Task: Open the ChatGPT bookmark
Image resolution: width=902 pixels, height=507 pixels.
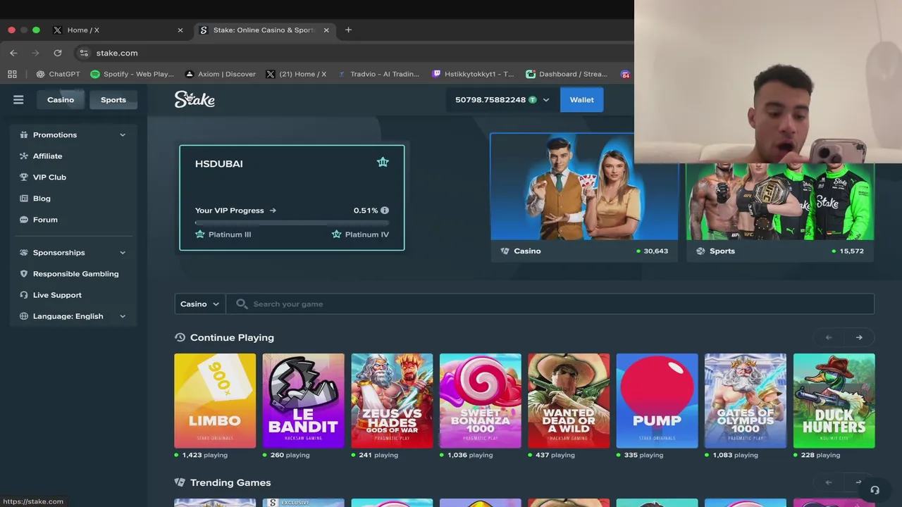Action: (x=58, y=74)
